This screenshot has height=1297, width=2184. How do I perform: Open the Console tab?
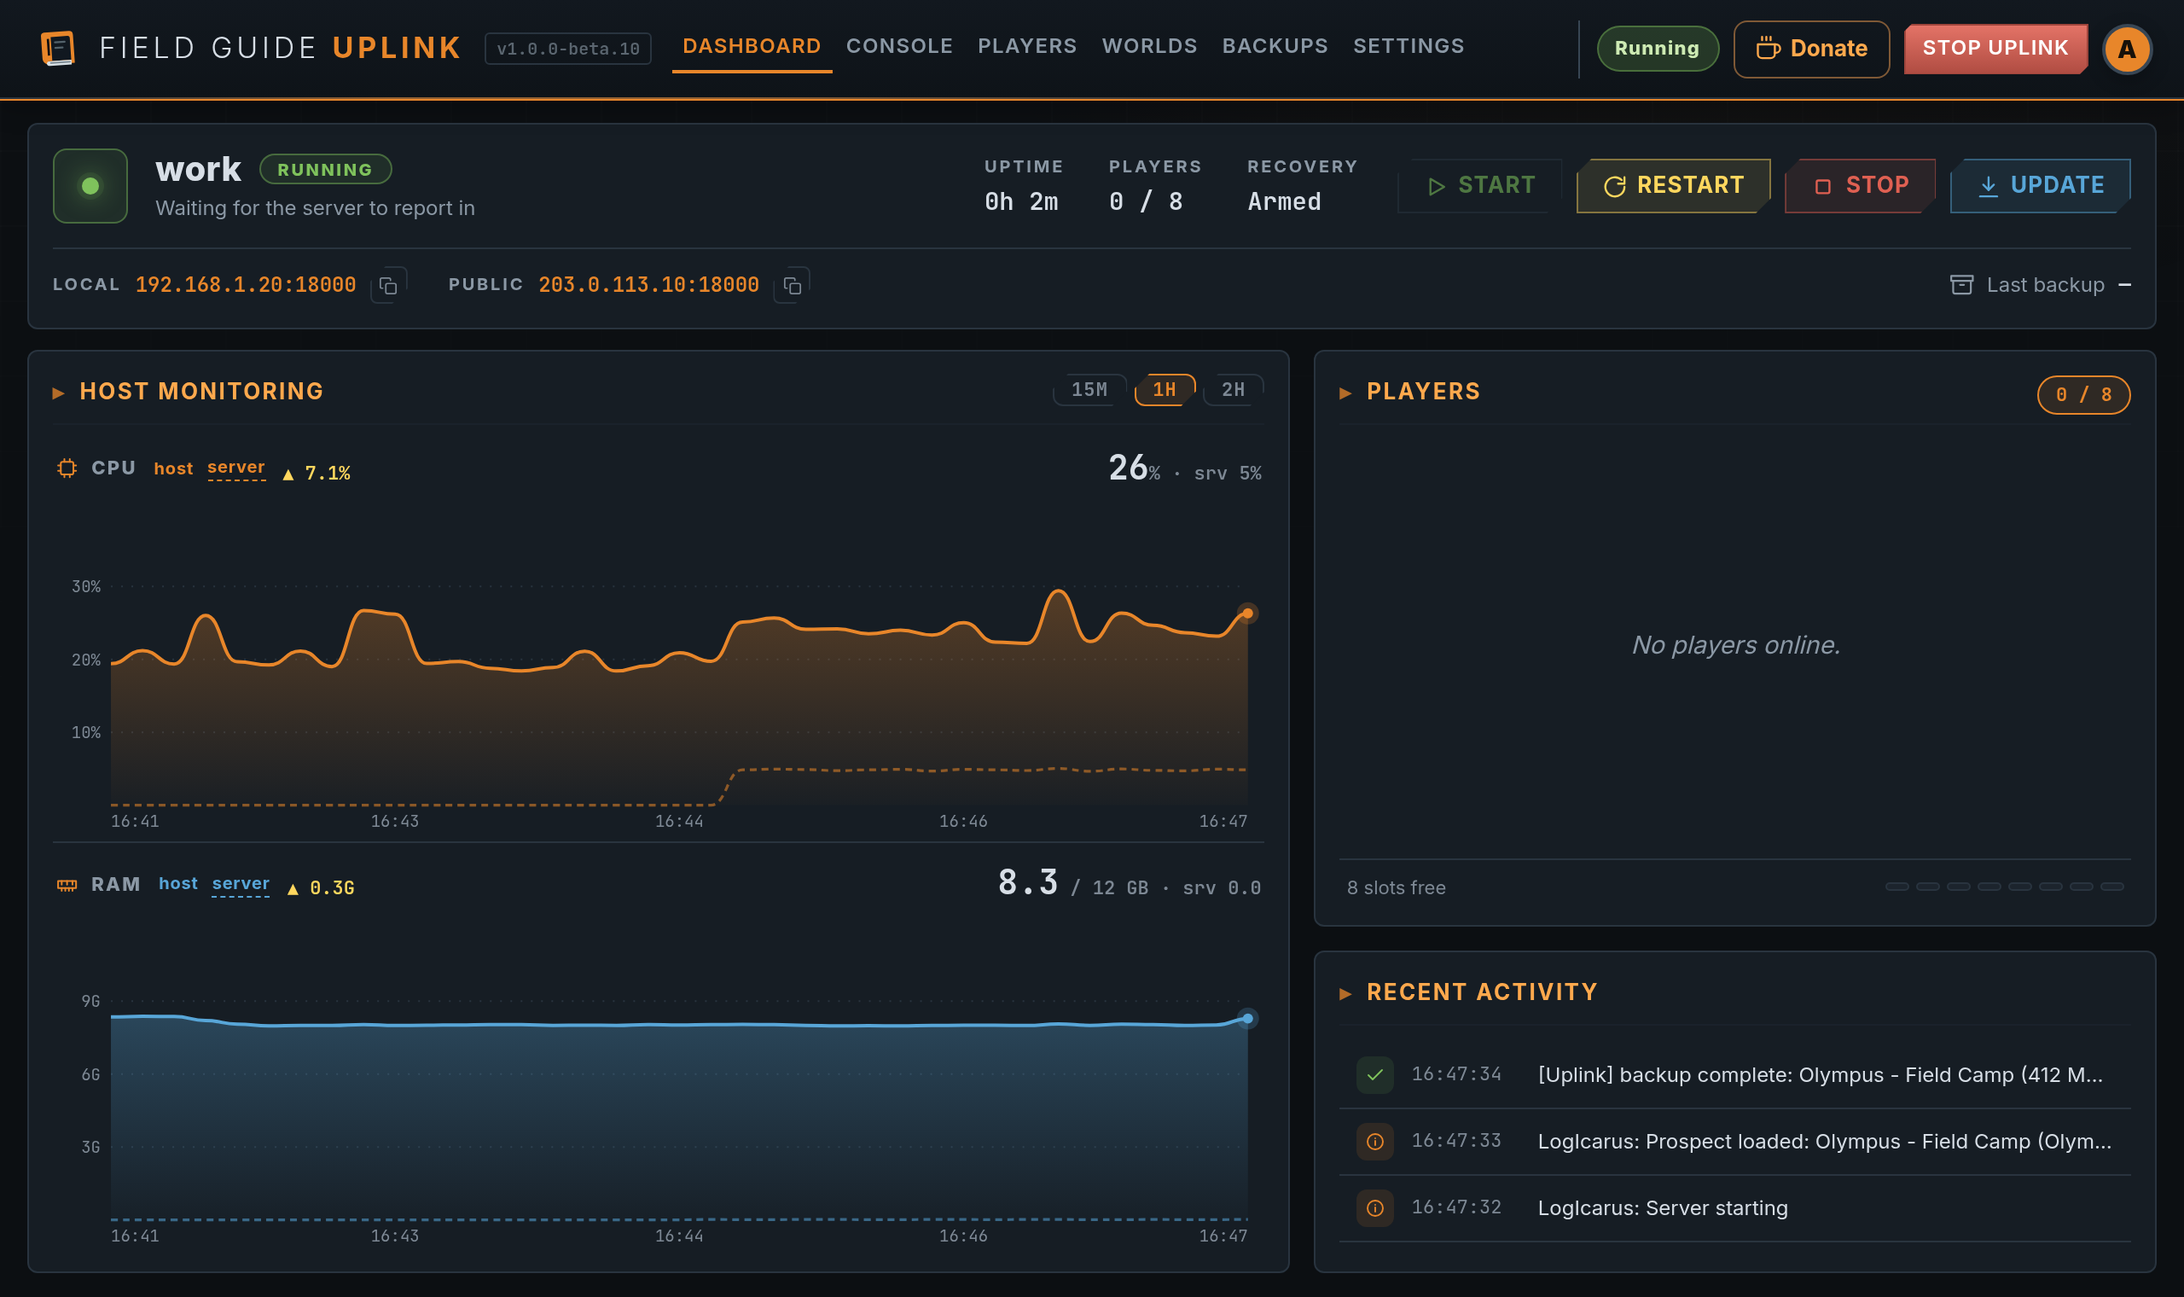click(899, 45)
